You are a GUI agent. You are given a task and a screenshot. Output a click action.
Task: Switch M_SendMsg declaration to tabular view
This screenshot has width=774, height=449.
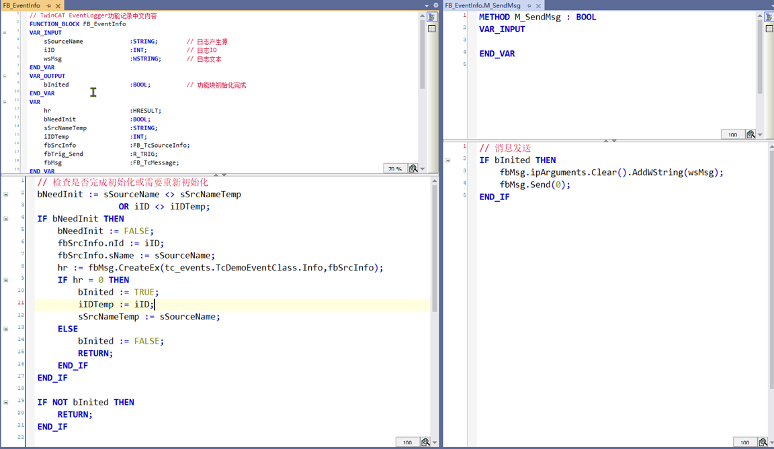click(769, 29)
